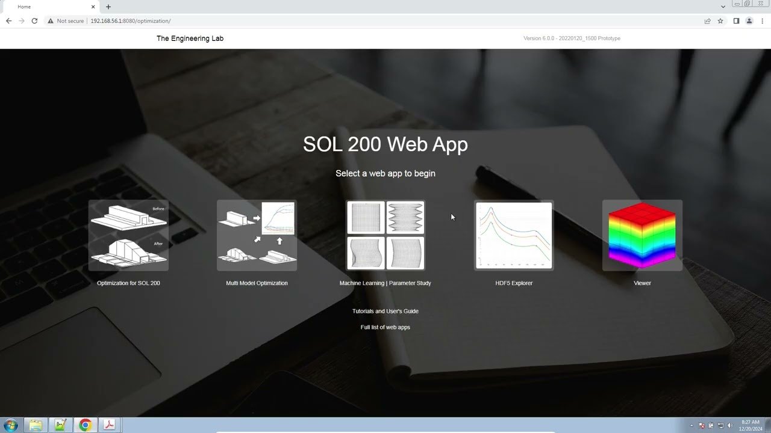Image resolution: width=771 pixels, height=433 pixels.
Task: Open Full list of web apps link
Action: click(385, 327)
